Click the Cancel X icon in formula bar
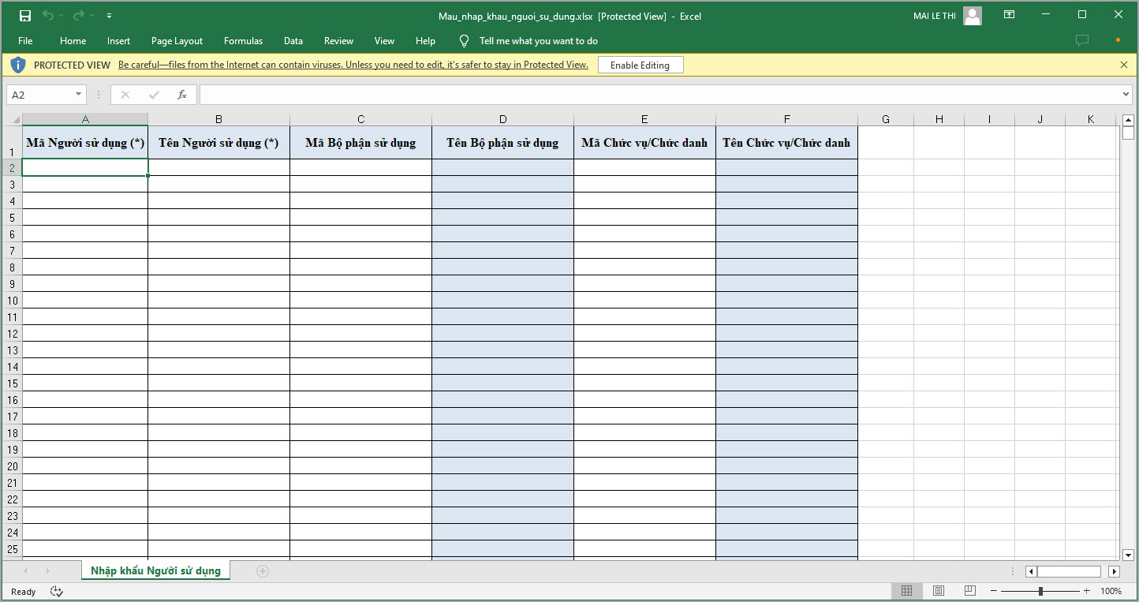This screenshot has height=602, width=1139. point(125,95)
